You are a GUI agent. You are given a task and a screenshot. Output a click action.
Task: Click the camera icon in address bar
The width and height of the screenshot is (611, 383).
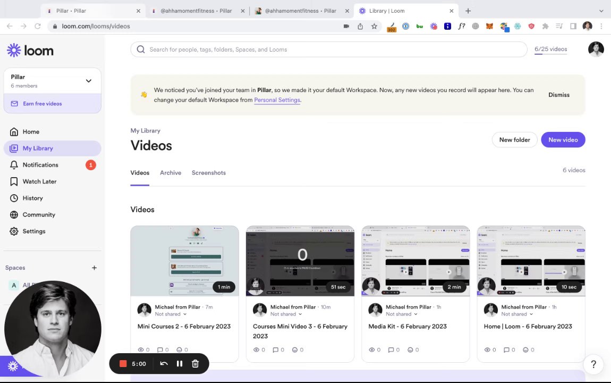346,26
